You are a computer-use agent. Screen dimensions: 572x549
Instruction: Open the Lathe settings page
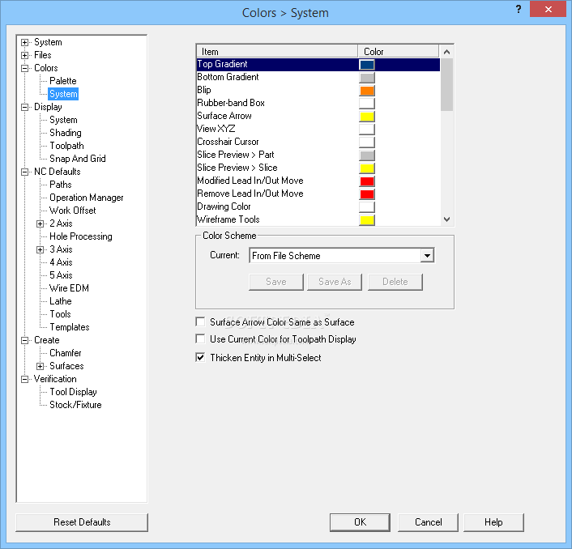[x=61, y=301]
